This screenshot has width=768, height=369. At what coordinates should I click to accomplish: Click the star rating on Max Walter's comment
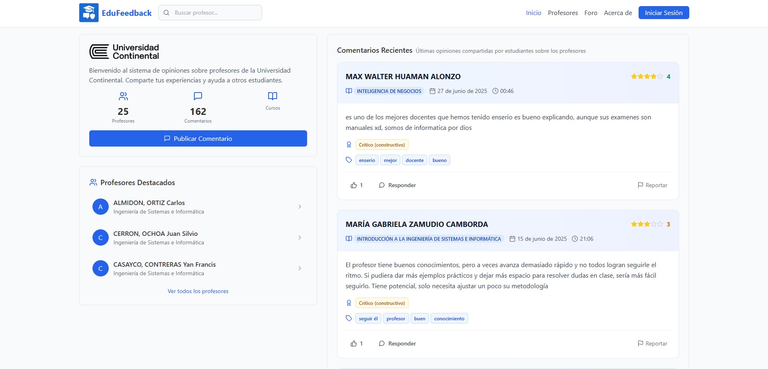(x=647, y=76)
